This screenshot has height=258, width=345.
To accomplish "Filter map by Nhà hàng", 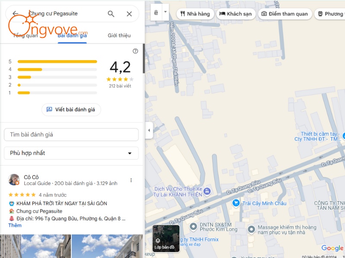I will point(195,14).
